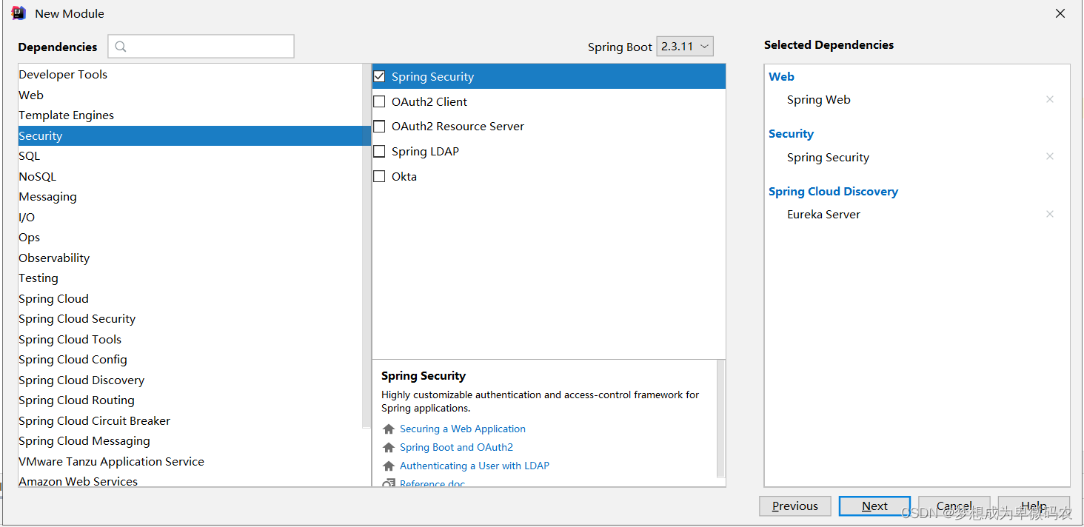
Task: Open the Spring Boot version dropdown
Action: pos(685,47)
